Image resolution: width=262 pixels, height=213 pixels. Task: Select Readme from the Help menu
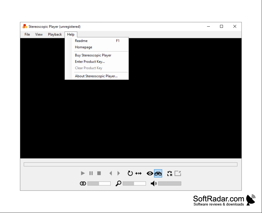(x=97, y=41)
